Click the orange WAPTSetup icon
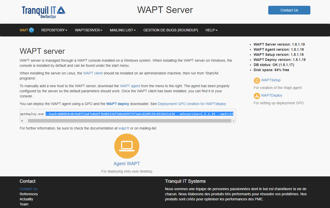 [257, 81]
